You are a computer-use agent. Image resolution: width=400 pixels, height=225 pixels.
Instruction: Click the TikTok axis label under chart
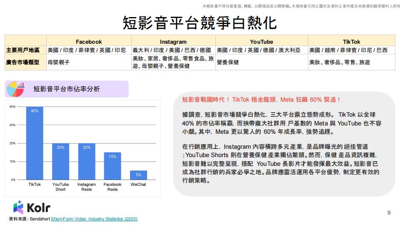click(x=35, y=184)
